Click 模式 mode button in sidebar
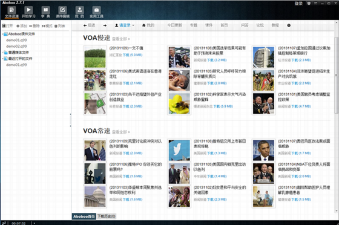 point(47,26)
